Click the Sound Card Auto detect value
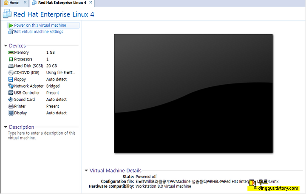The height and width of the screenshot is (194, 306). [57, 100]
